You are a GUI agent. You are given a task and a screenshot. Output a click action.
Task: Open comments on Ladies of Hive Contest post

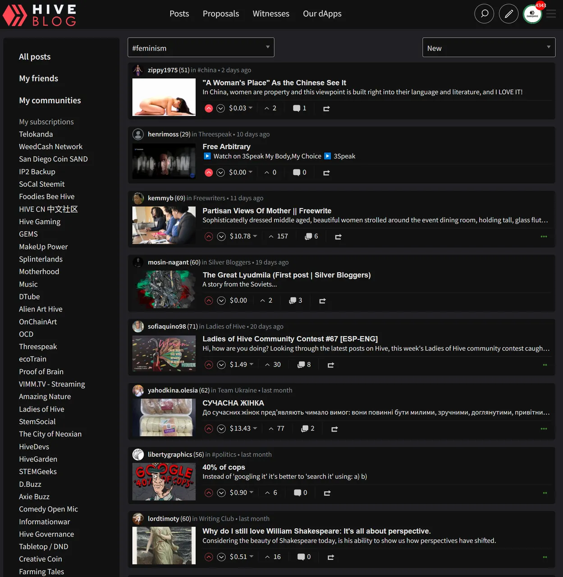coord(304,365)
